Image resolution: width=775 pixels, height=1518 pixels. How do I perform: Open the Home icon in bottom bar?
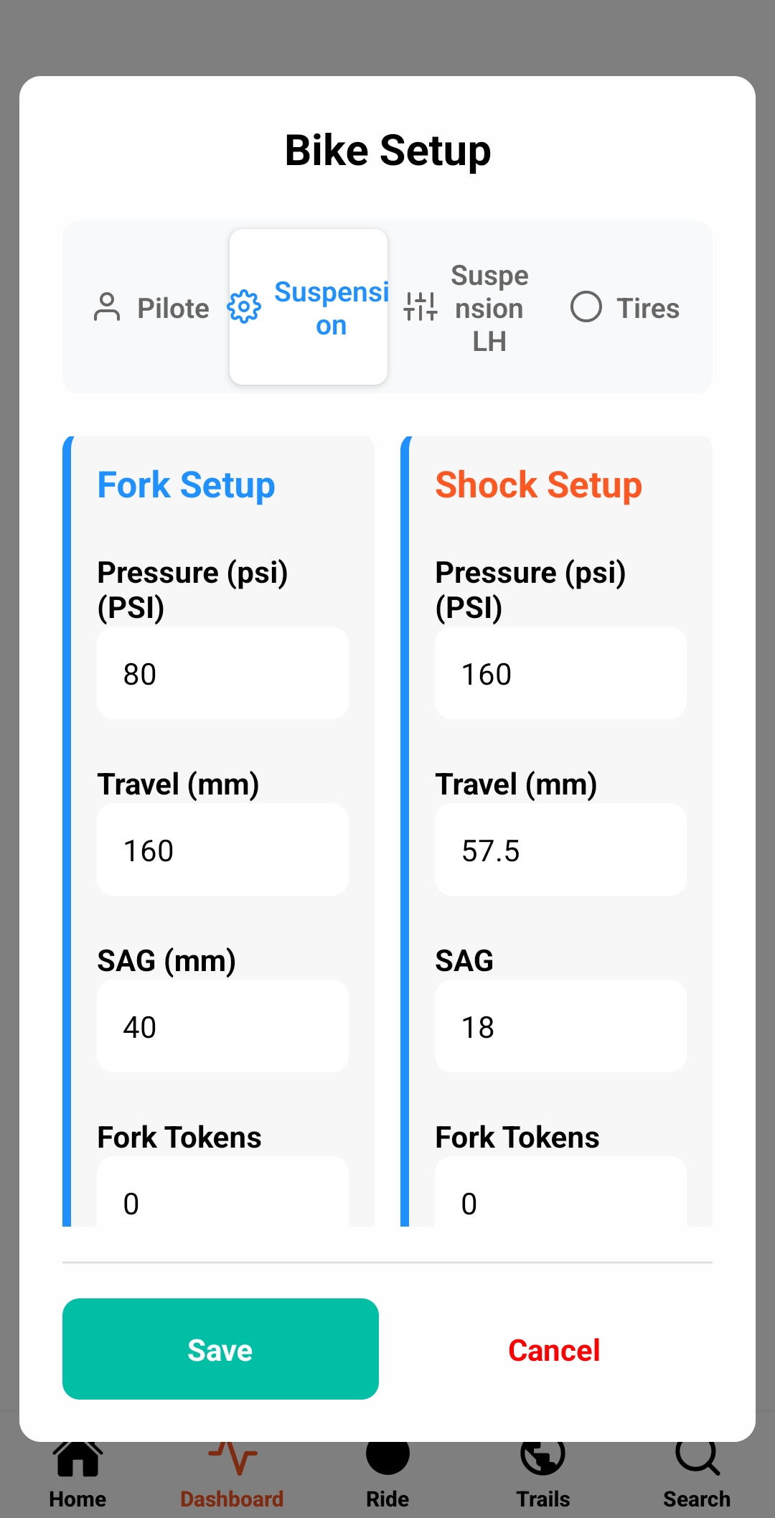[77, 1460]
